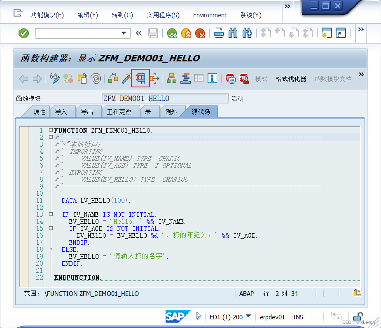Click the Display Object List hierarchy icon

(171, 78)
